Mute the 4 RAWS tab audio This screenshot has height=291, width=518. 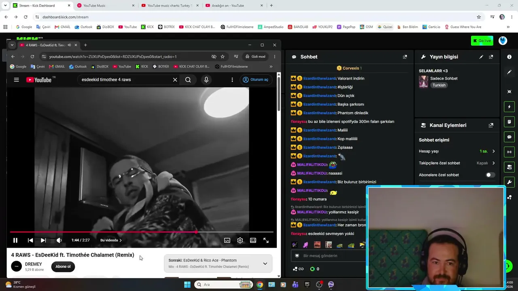click(x=69, y=45)
